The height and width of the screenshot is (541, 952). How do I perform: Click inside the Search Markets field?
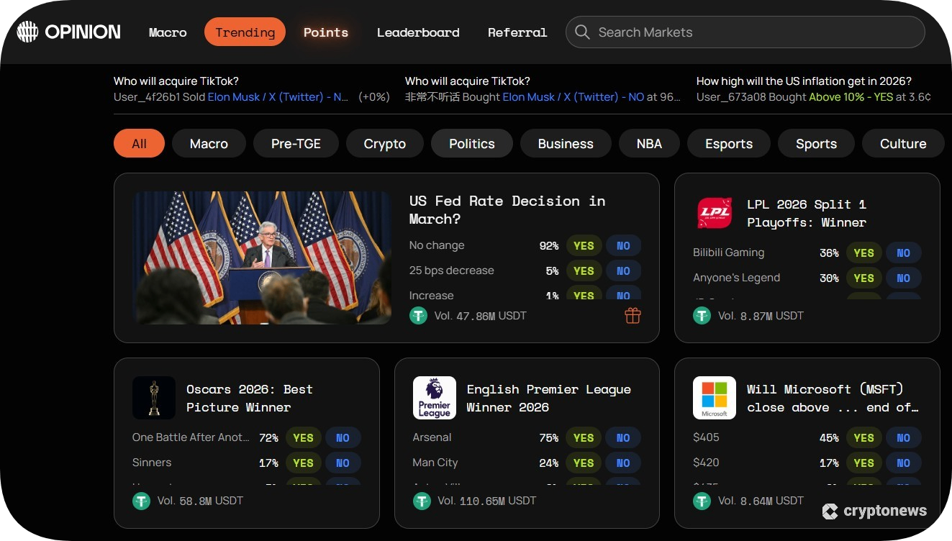coord(720,32)
